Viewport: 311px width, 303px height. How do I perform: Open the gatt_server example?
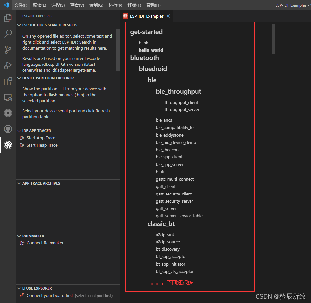pos(166,209)
